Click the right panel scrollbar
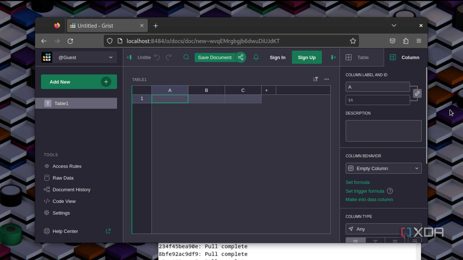The width and height of the screenshot is (463, 260). (427, 116)
